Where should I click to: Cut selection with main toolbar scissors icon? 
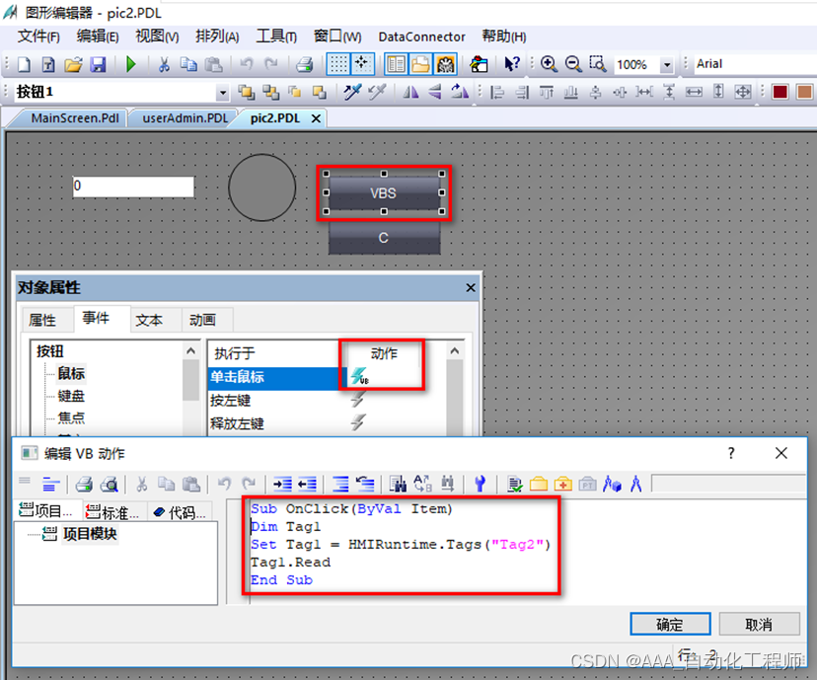[164, 64]
